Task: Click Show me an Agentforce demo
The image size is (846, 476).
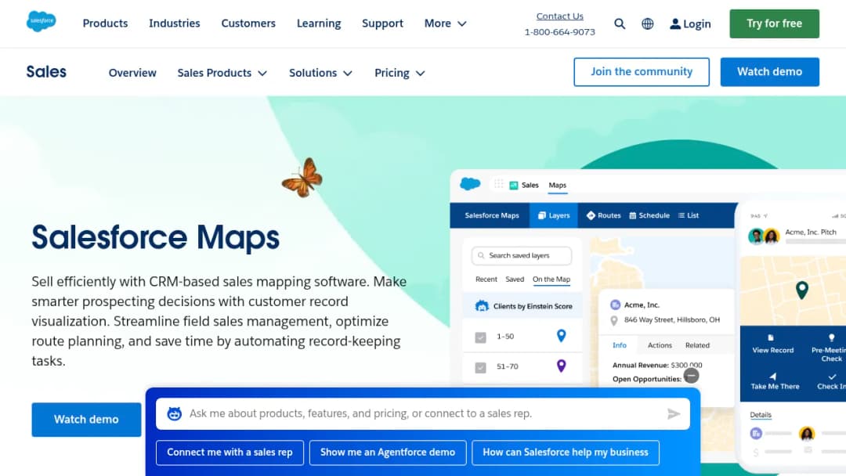Action: pyautogui.click(x=388, y=453)
